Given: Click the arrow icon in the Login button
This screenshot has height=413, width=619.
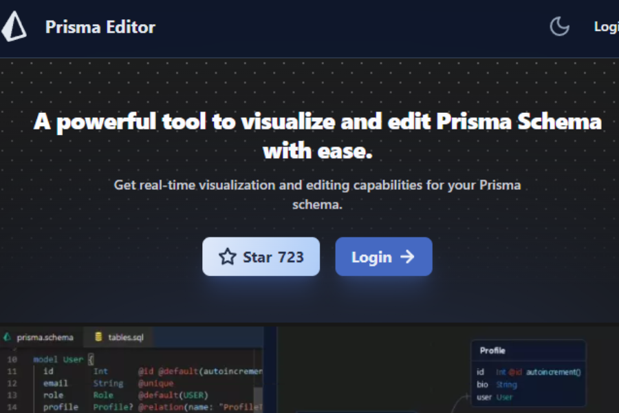Looking at the screenshot, I should pyautogui.click(x=407, y=256).
